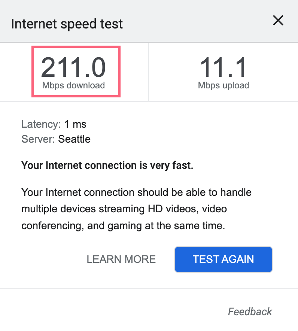Click the bold "connection is very fast" summary
This screenshot has height=331, width=298.
107,165
